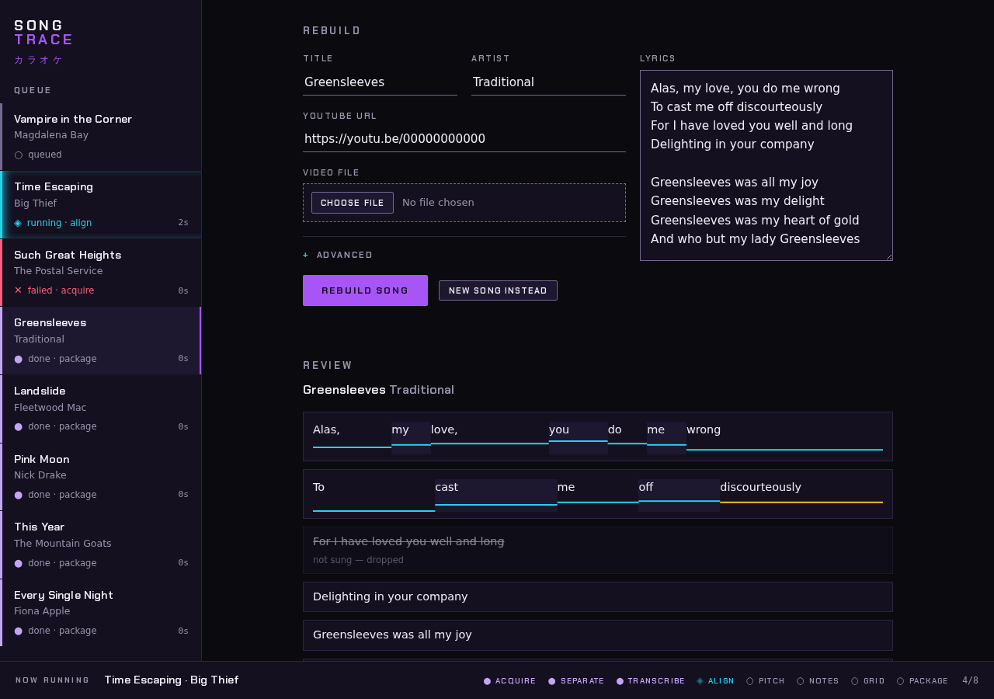Focus the Title field containing Greensleeves
Screen dimensions: 994x699
pos(380,82)
